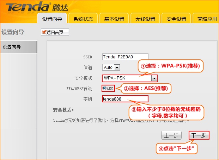Switch to the 设置向导 tab
This screenshot has width=219, height=160.
pyautogui.click(x=51, y=19)
